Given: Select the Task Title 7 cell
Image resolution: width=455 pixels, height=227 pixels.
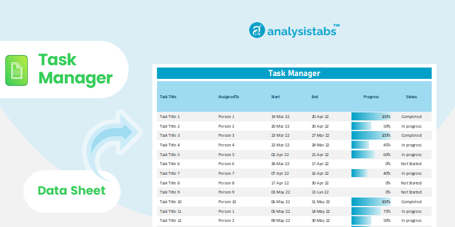Looking at the screenshot, I should [169, 174].
